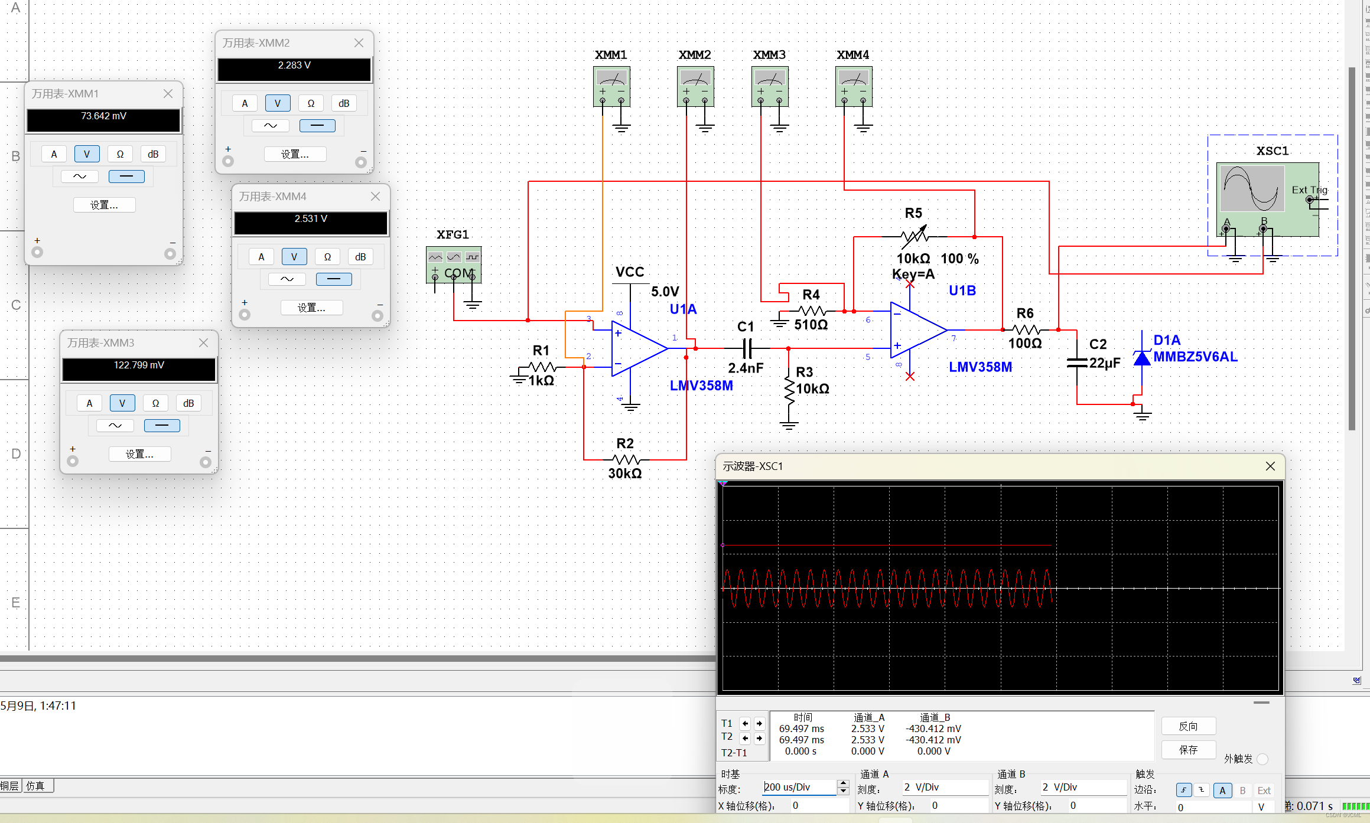This screenshot has width=1370, height=823.
Task: Move the oscilloscope T1 cursor right
Action: (x=759, y=723)
